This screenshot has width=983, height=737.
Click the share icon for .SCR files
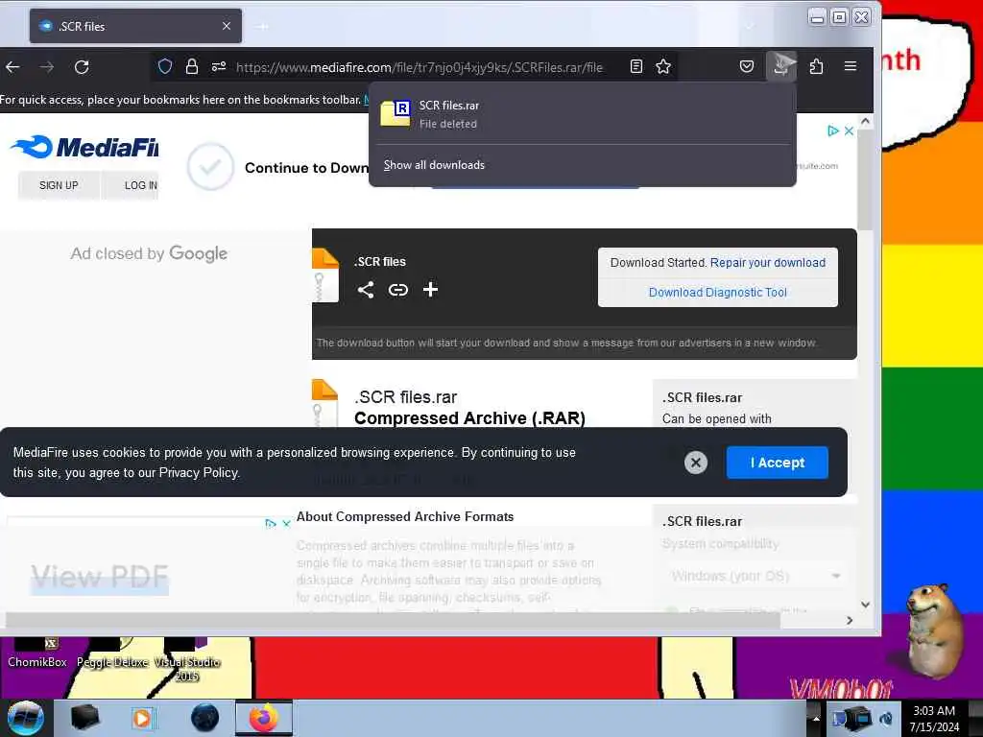[x=366, y=290]
